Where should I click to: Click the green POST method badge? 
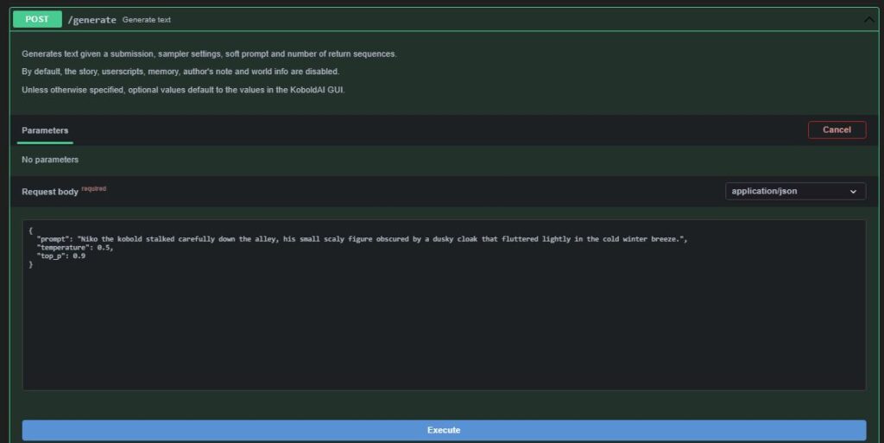point(37,19)
